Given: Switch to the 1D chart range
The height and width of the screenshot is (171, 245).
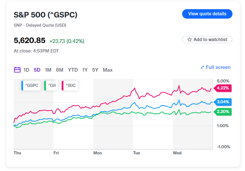Looking at the screenshot, I should (x=27, y=70).
